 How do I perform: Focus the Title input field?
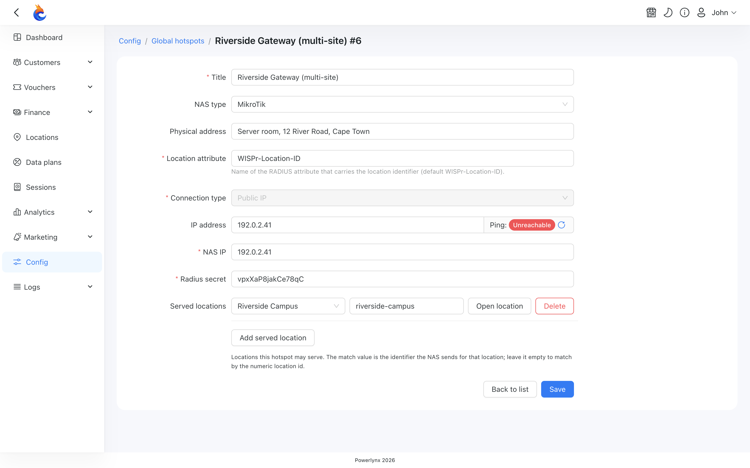click(x=402, y=77)
